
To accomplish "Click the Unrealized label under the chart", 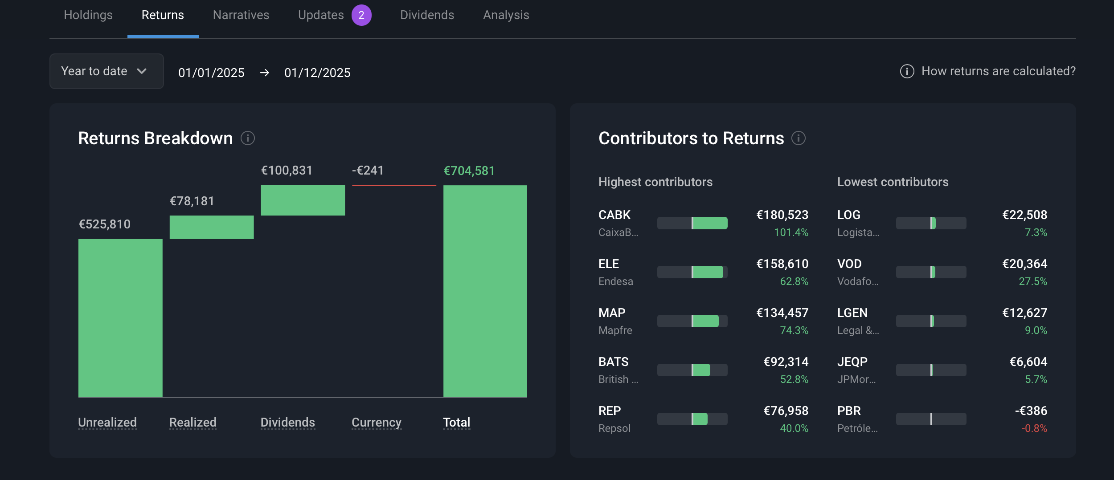I will (x=107, y=422).
